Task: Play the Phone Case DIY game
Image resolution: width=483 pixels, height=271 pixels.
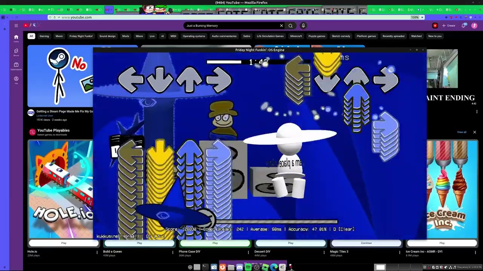Action: [x=215, y=243]
